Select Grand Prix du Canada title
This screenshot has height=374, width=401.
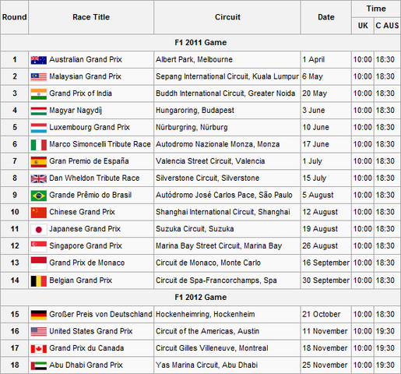pos(86,348)
